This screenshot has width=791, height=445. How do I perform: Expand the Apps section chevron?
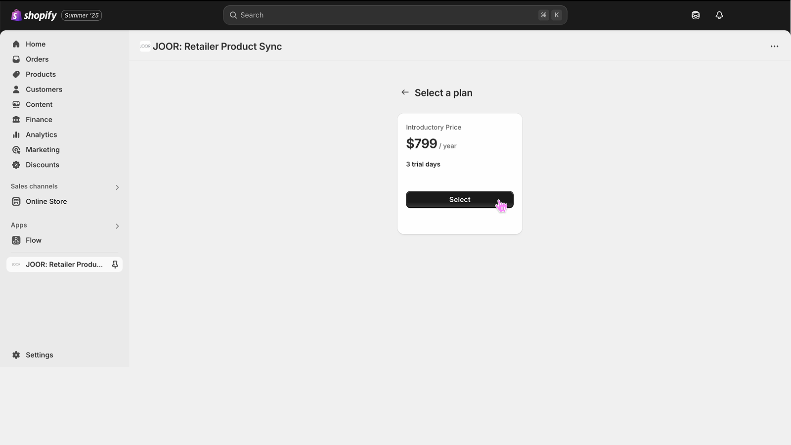[x=117, y=226]
